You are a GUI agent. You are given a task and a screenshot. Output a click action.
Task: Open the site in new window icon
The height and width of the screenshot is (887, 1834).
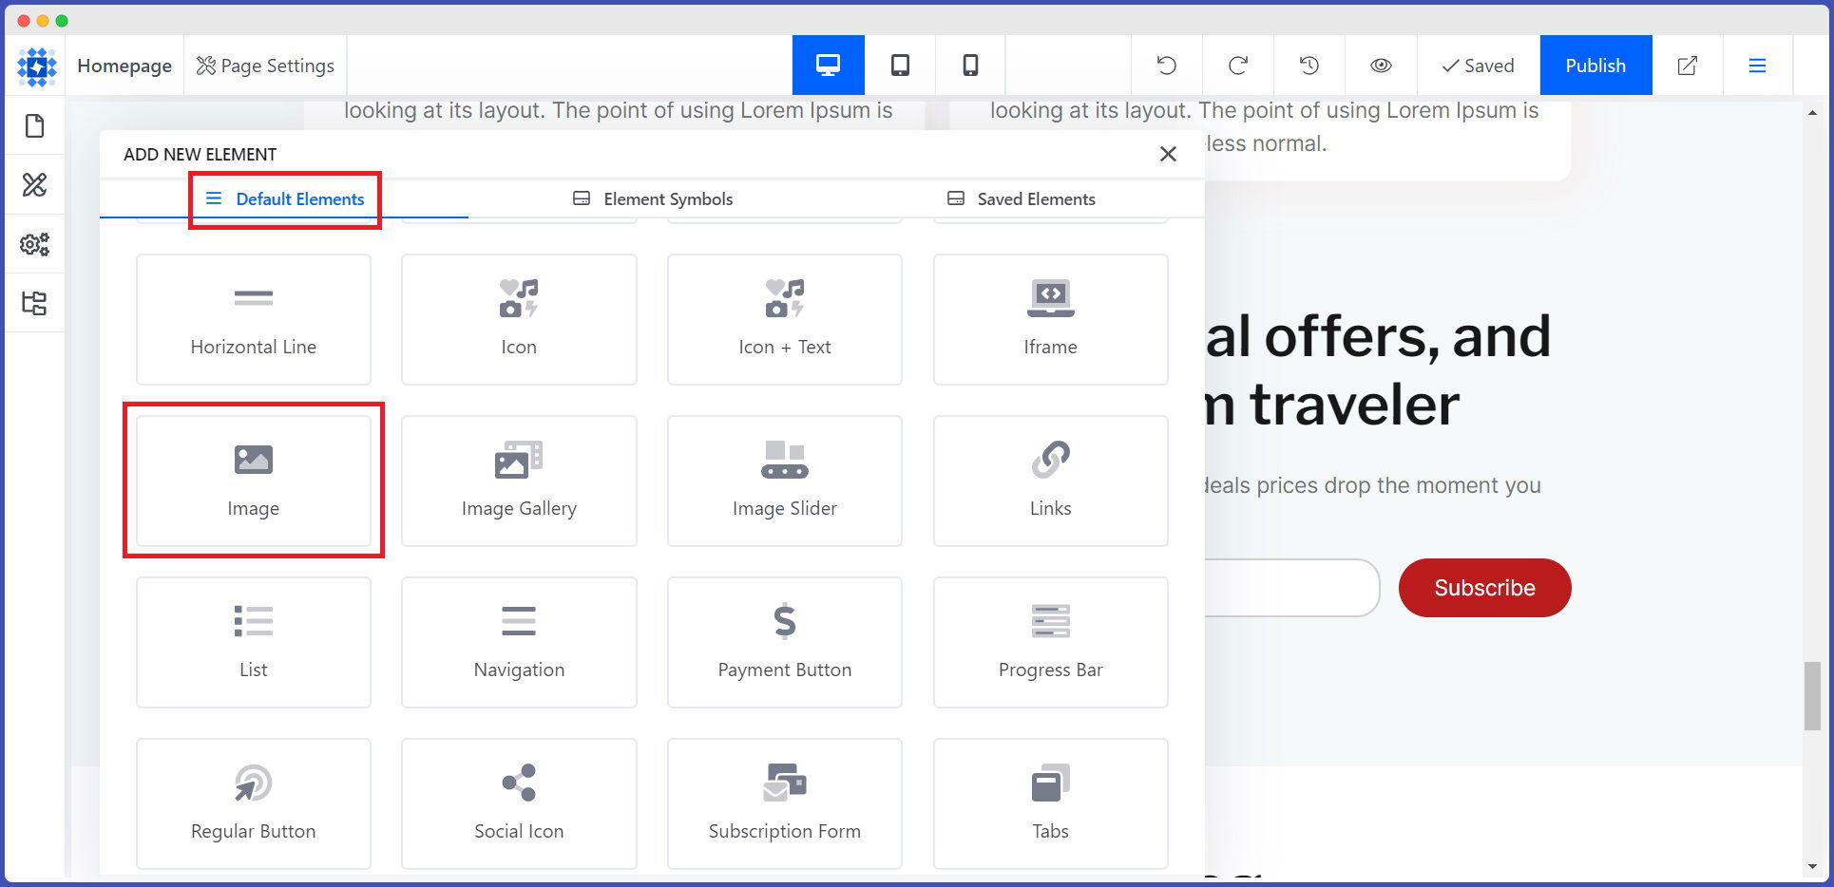(x=1688, y=66)
